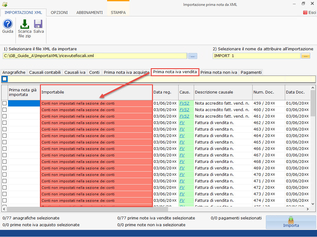The image size is (317, 237).
Task: Click '0/77 anagrafiche selezionate' status text
Action: click(x=31, y=218)
